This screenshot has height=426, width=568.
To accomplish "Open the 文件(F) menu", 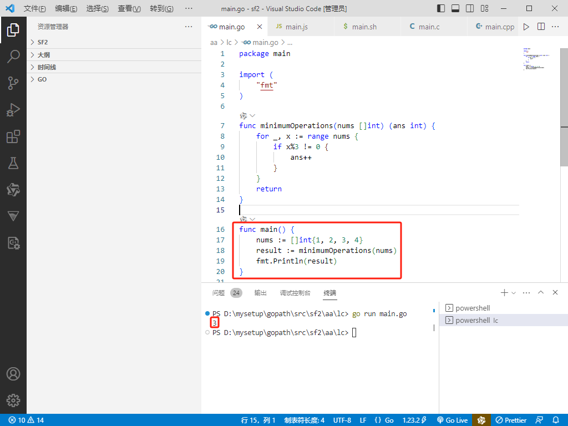I will coord(35,8).
